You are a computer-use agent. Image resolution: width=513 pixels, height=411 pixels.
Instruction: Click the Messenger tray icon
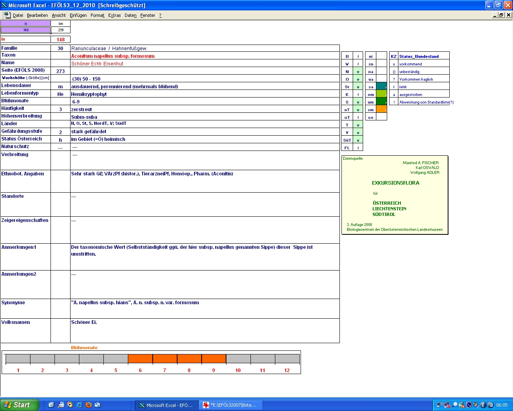tap(461, 405)
